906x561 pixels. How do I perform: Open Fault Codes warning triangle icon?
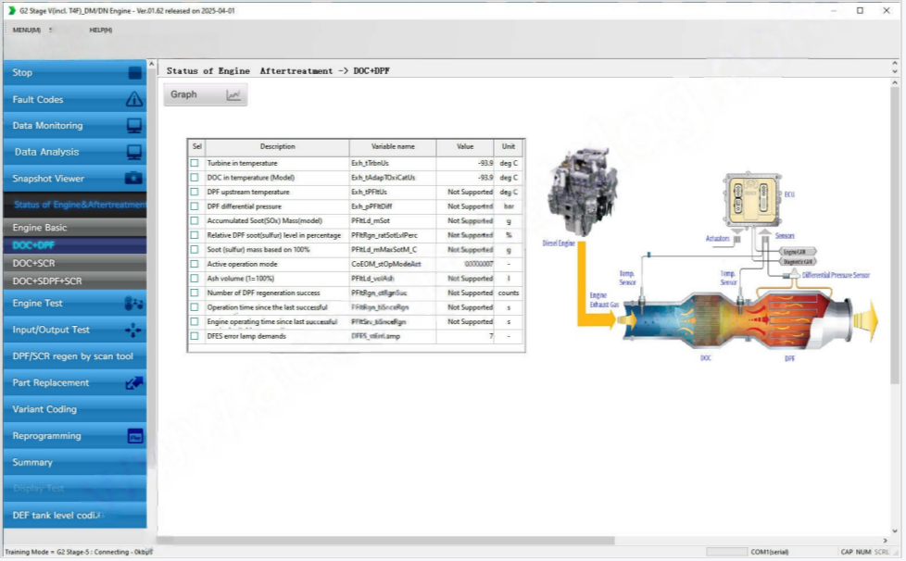point(134,99)
